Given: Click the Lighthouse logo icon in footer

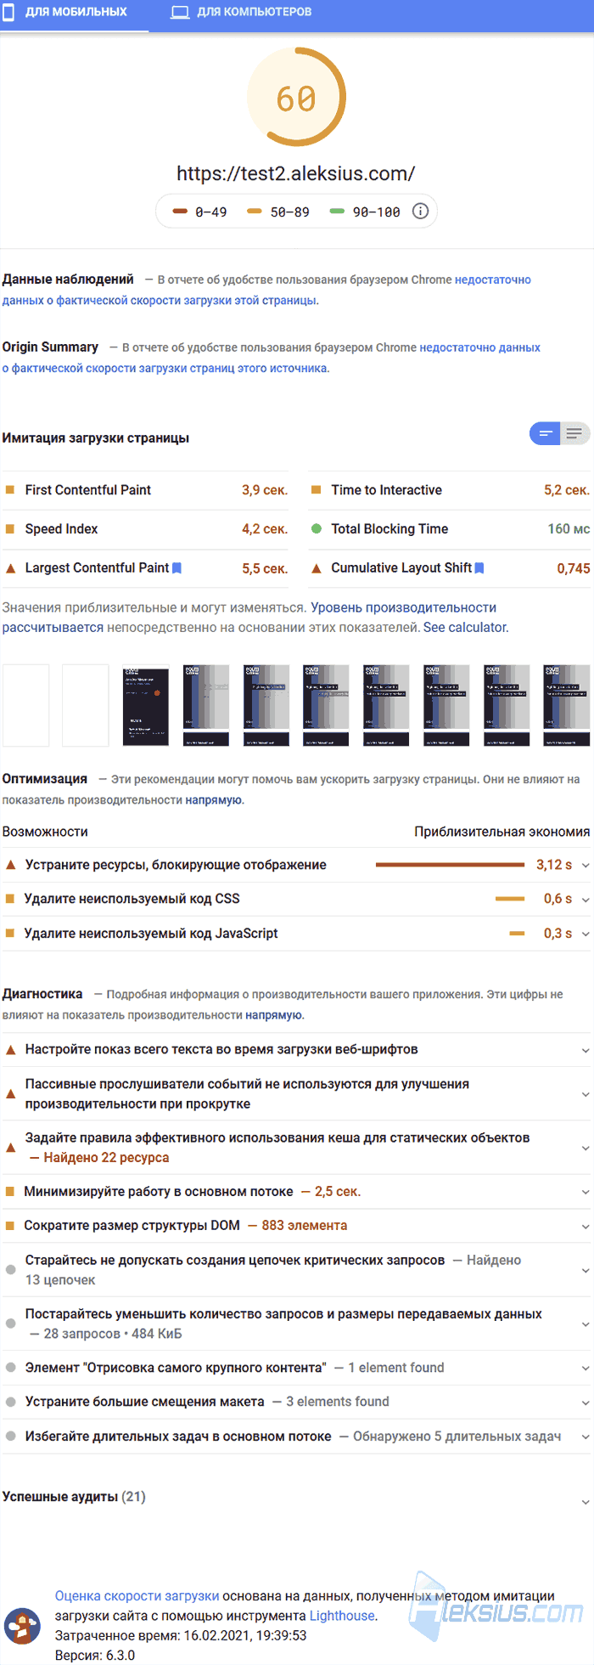Looking at the screenshot, I should click(x=22, y=1626).
